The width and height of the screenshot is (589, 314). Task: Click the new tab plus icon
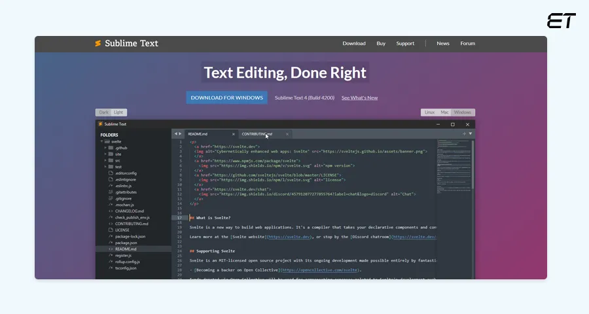pyautogui.click(x=464, y=133)
